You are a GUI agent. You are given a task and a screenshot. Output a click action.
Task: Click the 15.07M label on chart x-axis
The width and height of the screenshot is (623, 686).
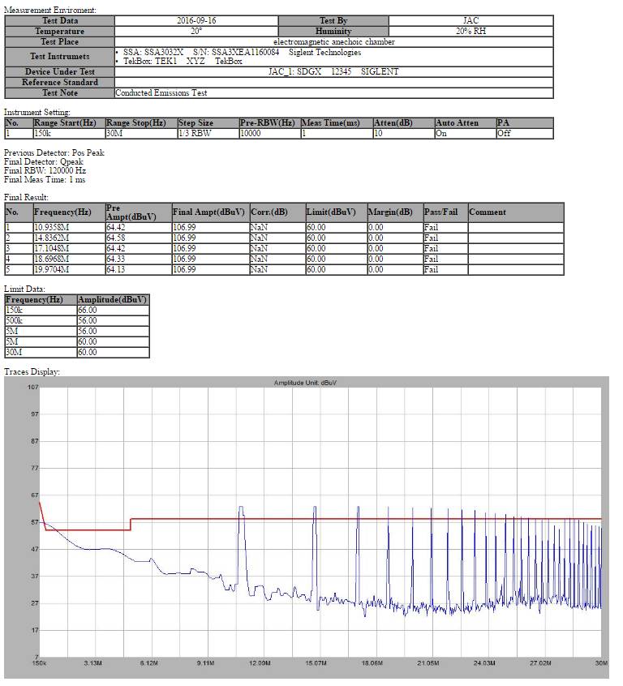point(316,663)
